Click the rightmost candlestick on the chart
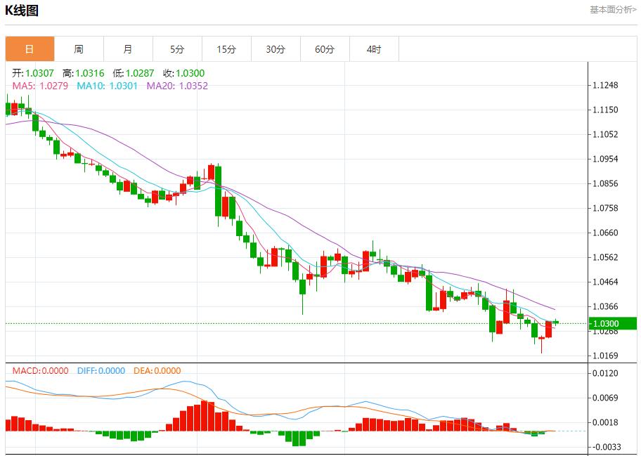 click(556, 323)
